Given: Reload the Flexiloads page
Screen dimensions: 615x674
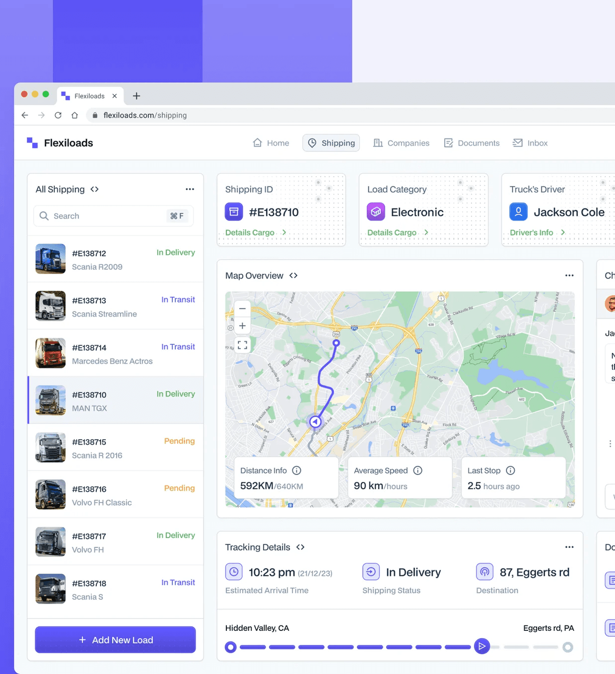Looking at the screenshot, I should (58, 115).
